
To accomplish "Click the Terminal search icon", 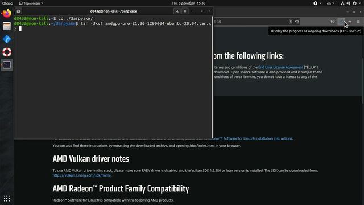I will point(177,11).
